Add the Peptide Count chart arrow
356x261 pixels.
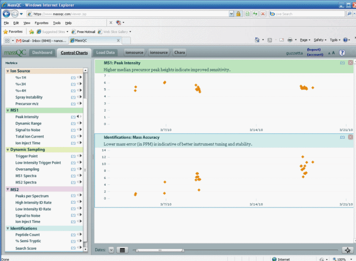point(81,234)
